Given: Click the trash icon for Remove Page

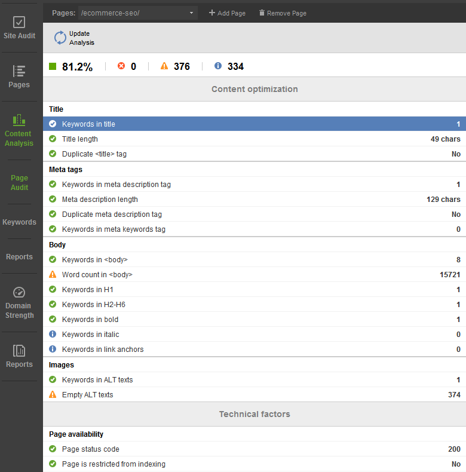Looking at the screenshot, I should (262, 13).
